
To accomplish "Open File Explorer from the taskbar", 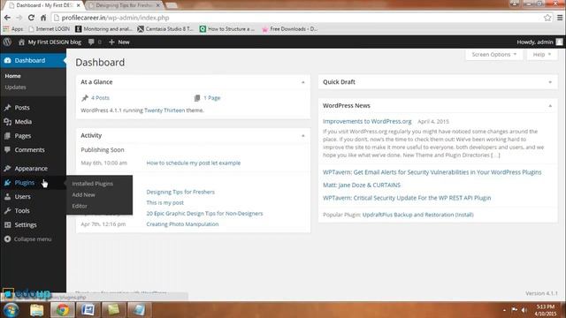I will pos(37,310).
